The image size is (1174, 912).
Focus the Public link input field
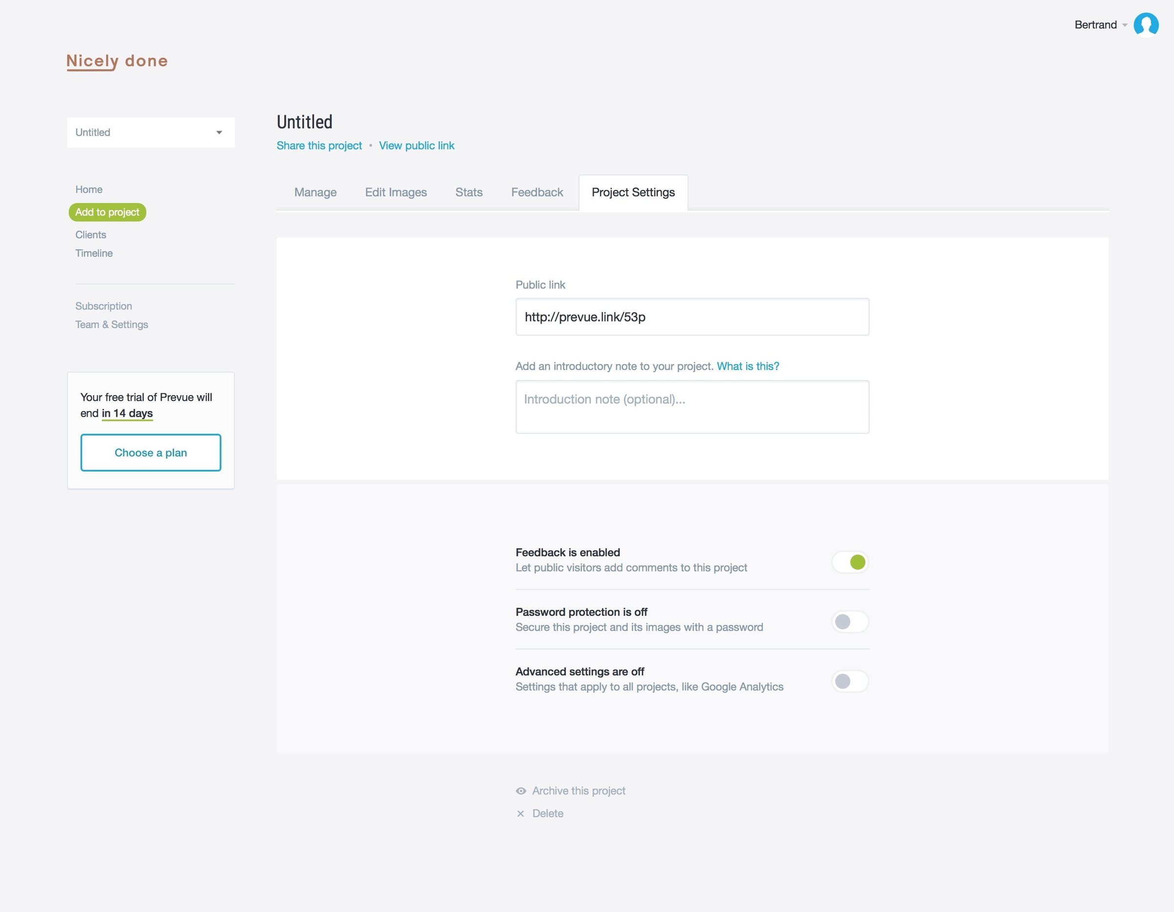(692, 317)
